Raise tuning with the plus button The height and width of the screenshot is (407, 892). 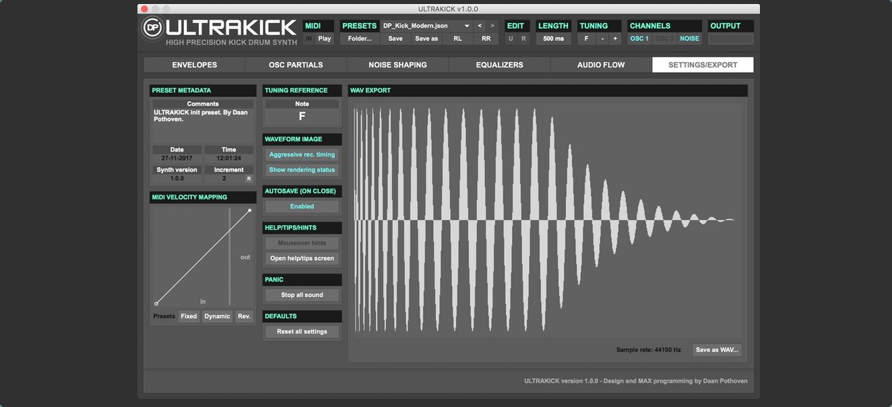[x=615, y=38]
